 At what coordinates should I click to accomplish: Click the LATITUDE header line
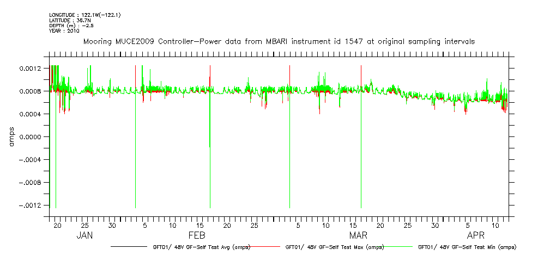[69, 20]
